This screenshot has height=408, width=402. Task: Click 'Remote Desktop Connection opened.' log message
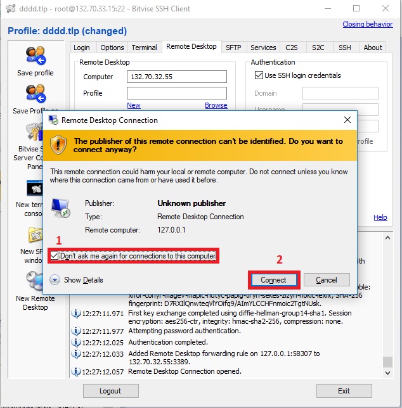coord(185,371)
